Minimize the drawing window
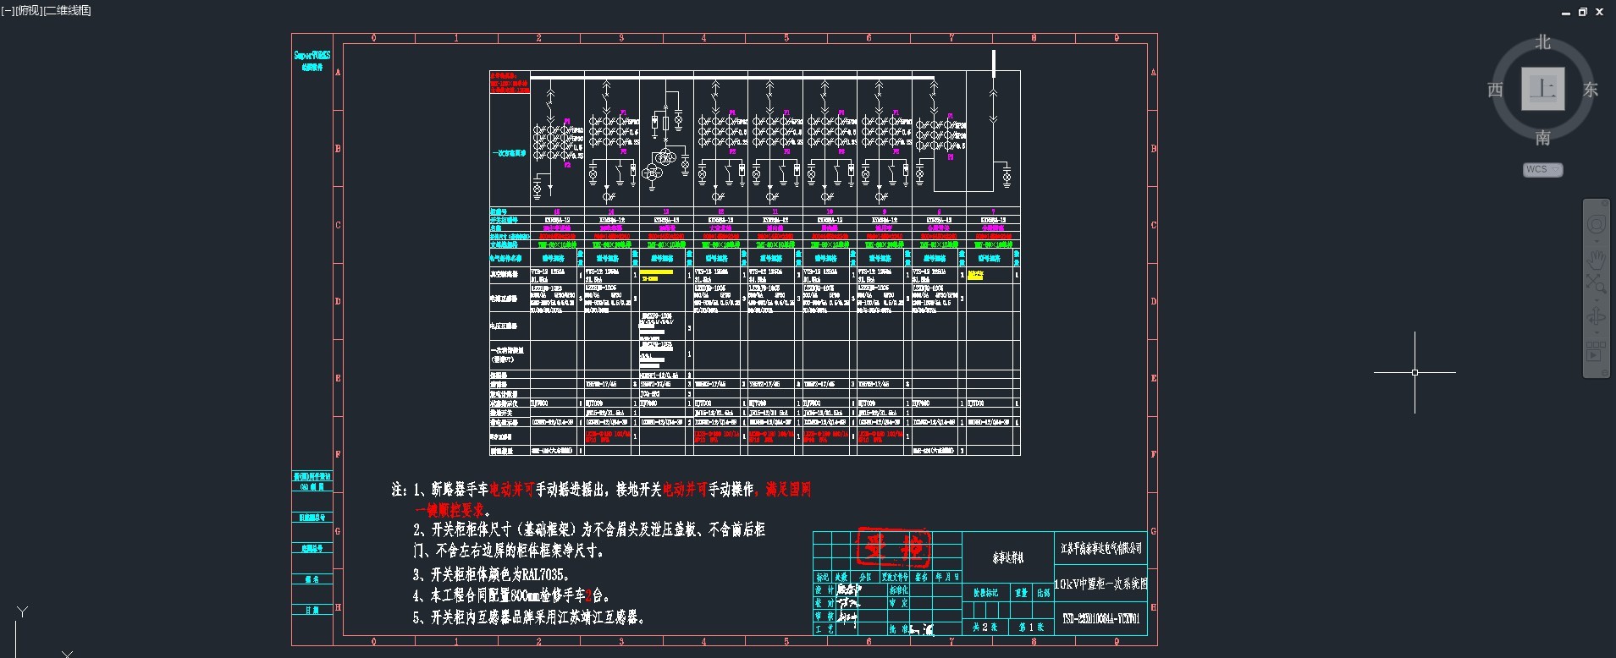The image size is (1616, 658). tap(1566, 12)
